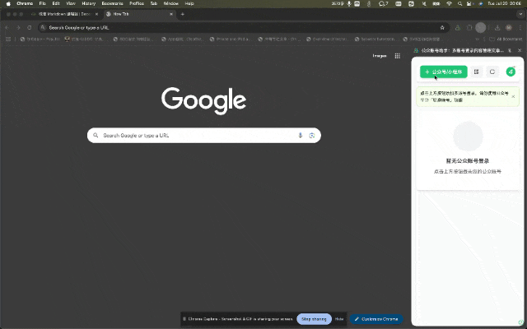The width and height of the screenshot is (527, 329).
Task: Open the tab search dropdown arrow
Action: pyautogui.click(x=520, y=14)
